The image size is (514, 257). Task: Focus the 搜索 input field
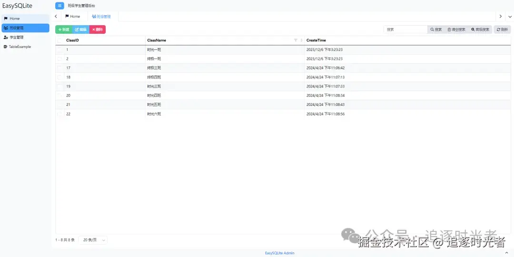pos(405,29)
